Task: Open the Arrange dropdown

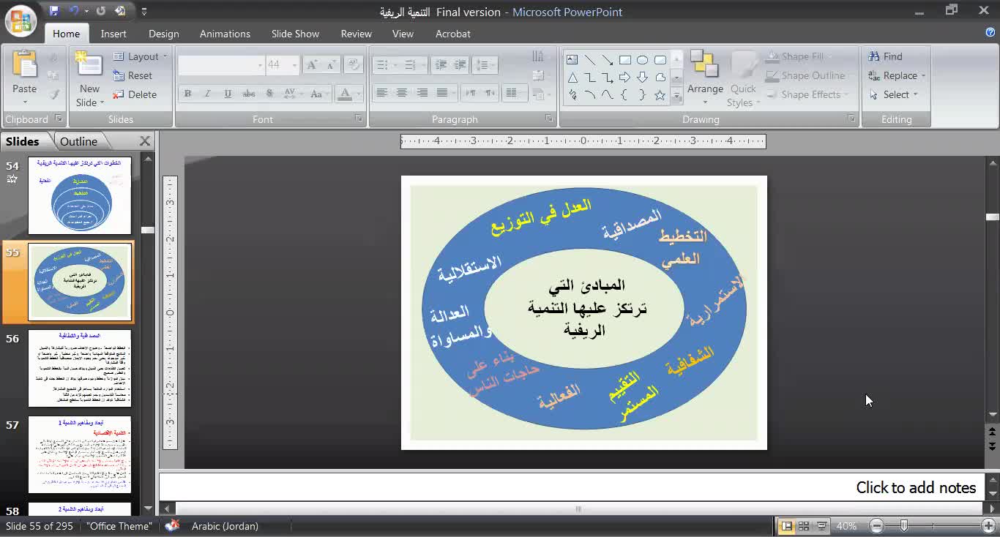Action: tap(706, 79)
